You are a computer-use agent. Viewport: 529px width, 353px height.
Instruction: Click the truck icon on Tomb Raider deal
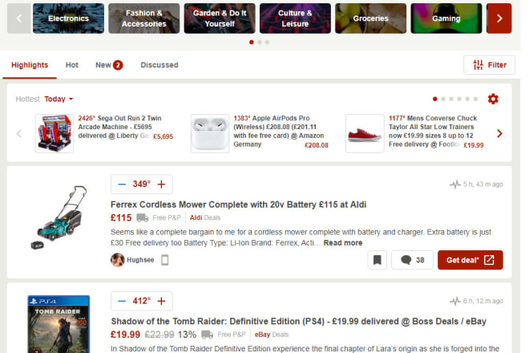pyautogui.click(x=207, y=335)
